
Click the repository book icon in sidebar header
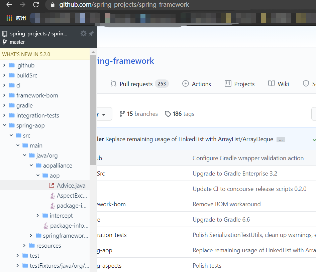5,34
